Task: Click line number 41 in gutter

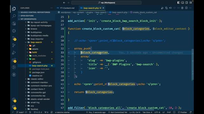Action: (x=62, y=84)
